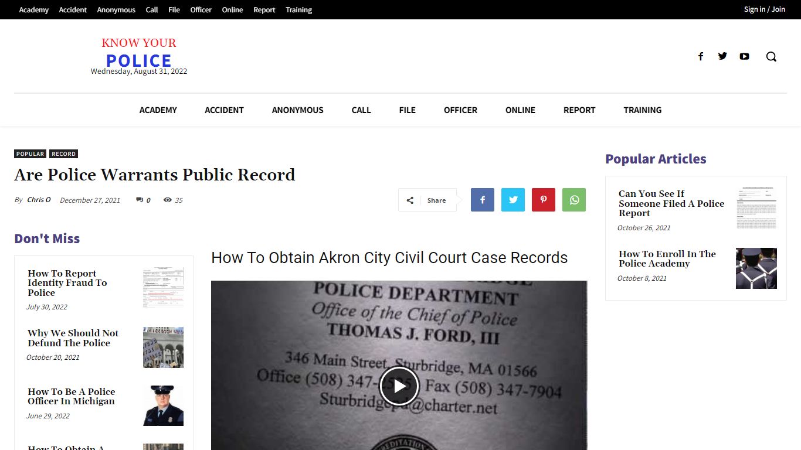Open Police Officer In Michigan article
Screen dimensions: 801x450
[71, 396]
